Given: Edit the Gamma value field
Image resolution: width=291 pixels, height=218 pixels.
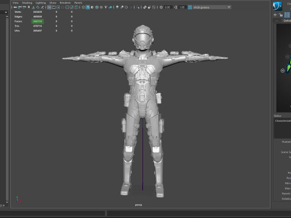Looking at the screenshot, I should click(182, 7).
